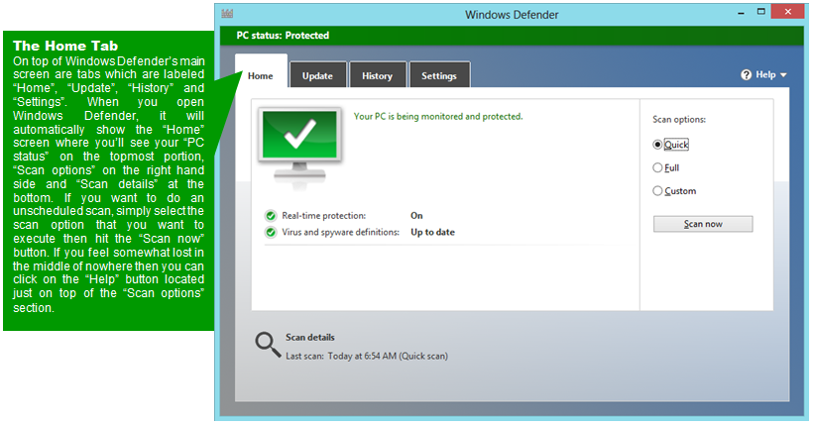Image resolution: width=813 pixels, height=425 pixels.
Task: Open the History tab
Action: pos(377,75)
